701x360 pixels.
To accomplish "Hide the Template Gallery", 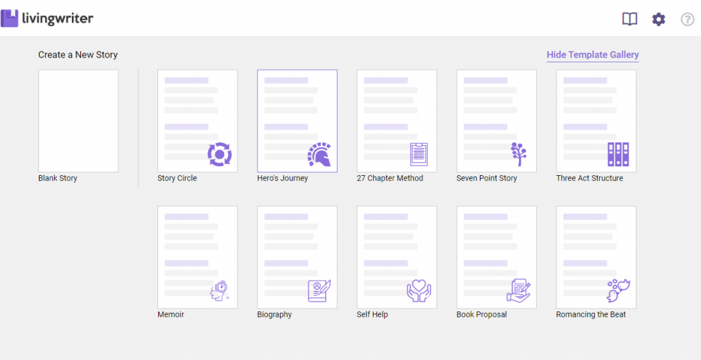I will (592, 55).
